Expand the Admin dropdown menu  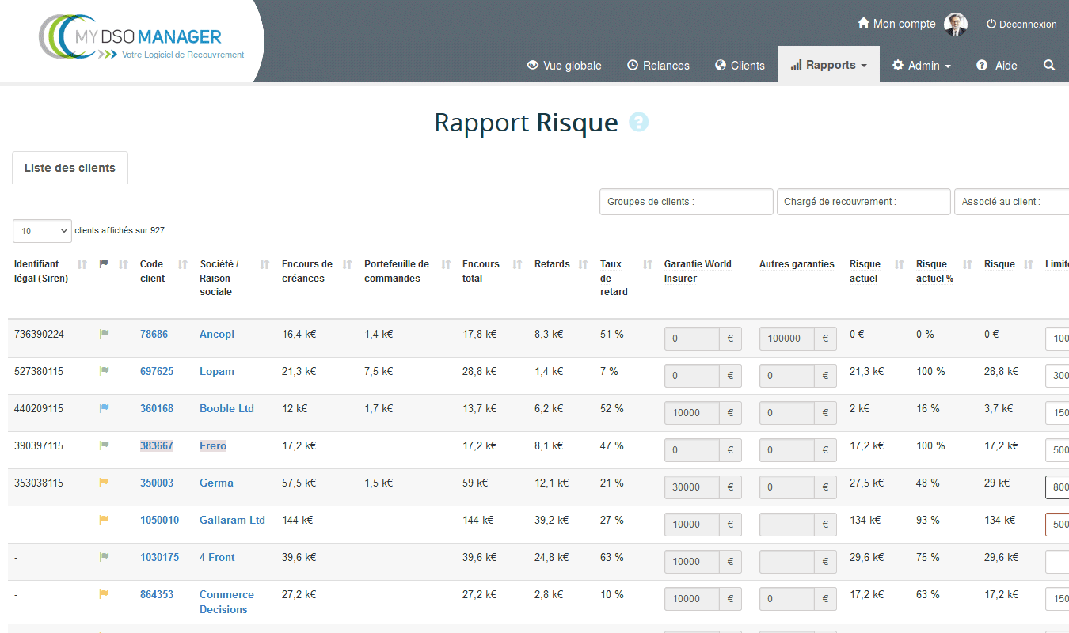coord(922,66)
